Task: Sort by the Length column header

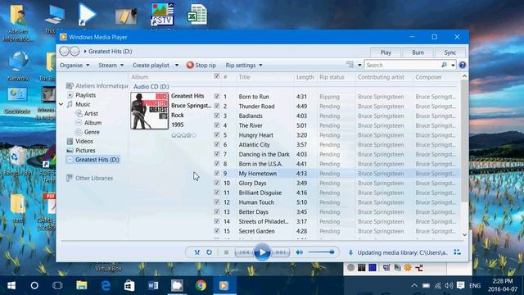Action: [305, 77]
